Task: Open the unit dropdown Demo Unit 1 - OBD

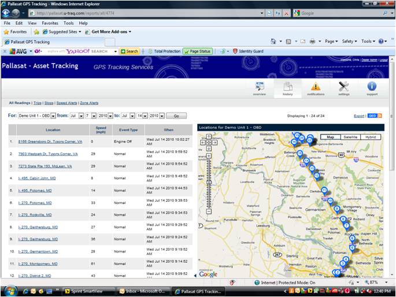Action: (x=36, y=116)
